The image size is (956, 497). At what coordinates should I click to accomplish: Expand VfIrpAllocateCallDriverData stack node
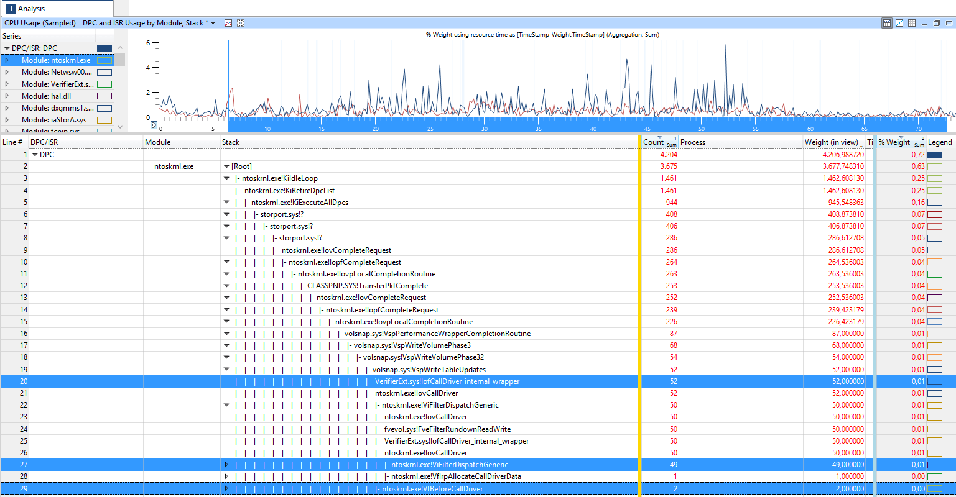tap(226, 476)
